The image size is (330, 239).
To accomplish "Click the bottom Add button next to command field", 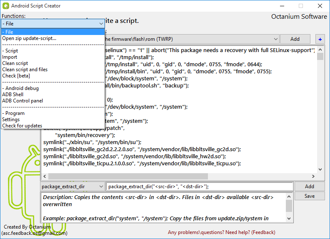I will point(309,187).
